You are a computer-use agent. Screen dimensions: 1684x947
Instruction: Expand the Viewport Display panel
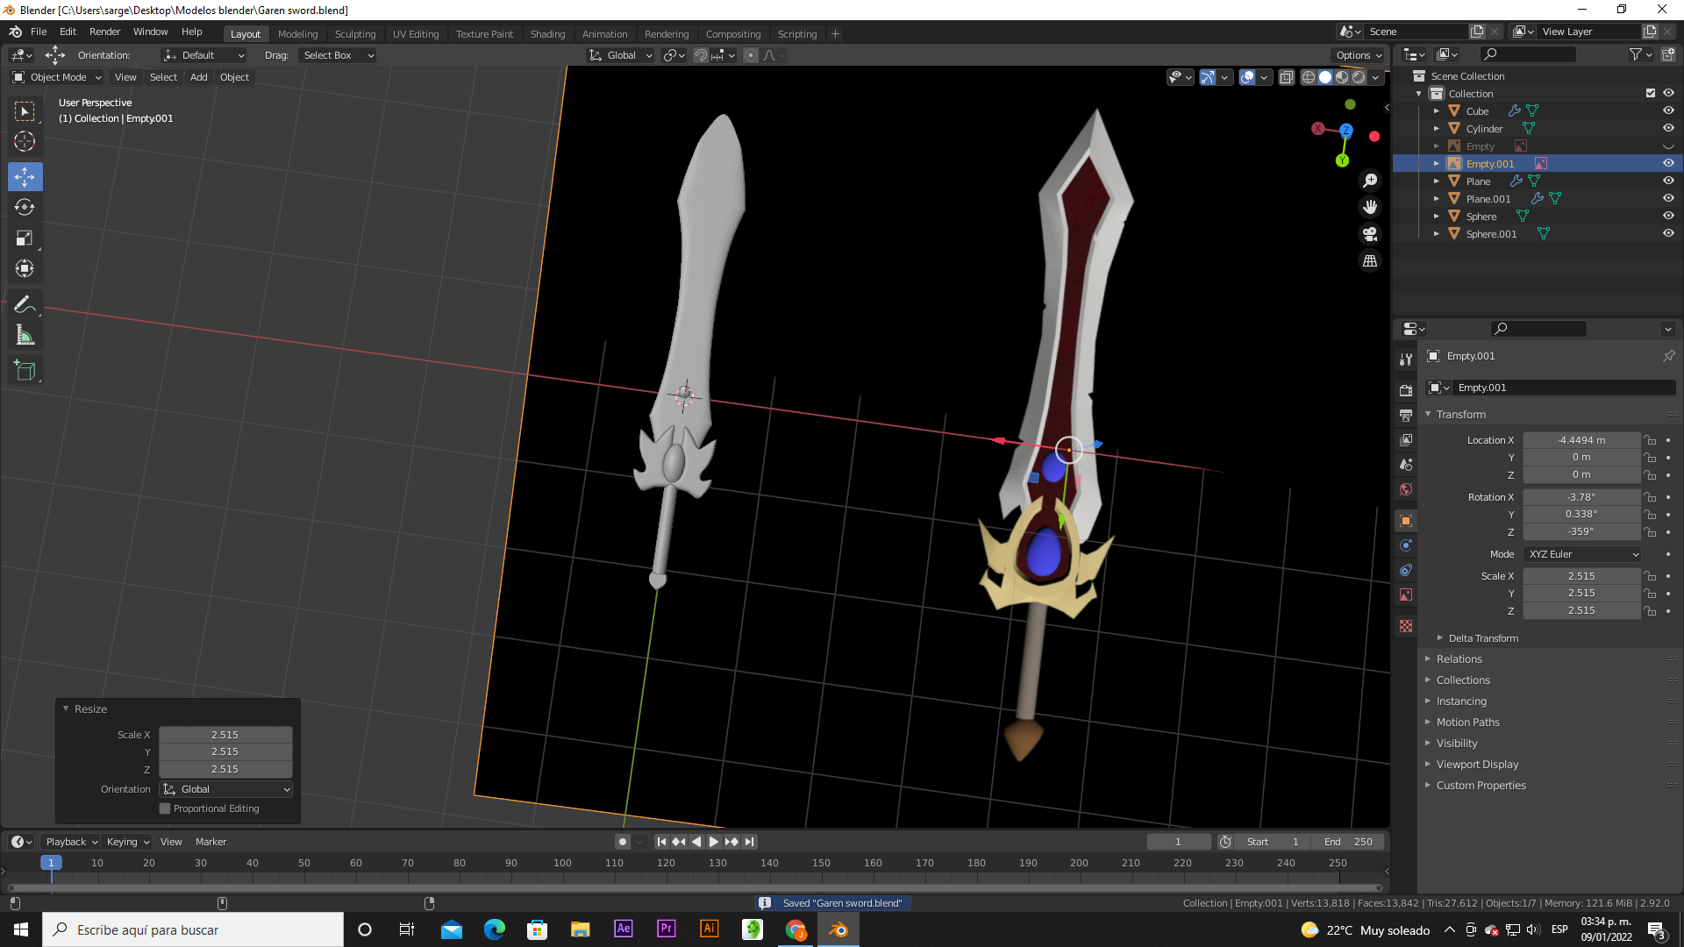click(1477, 765)
